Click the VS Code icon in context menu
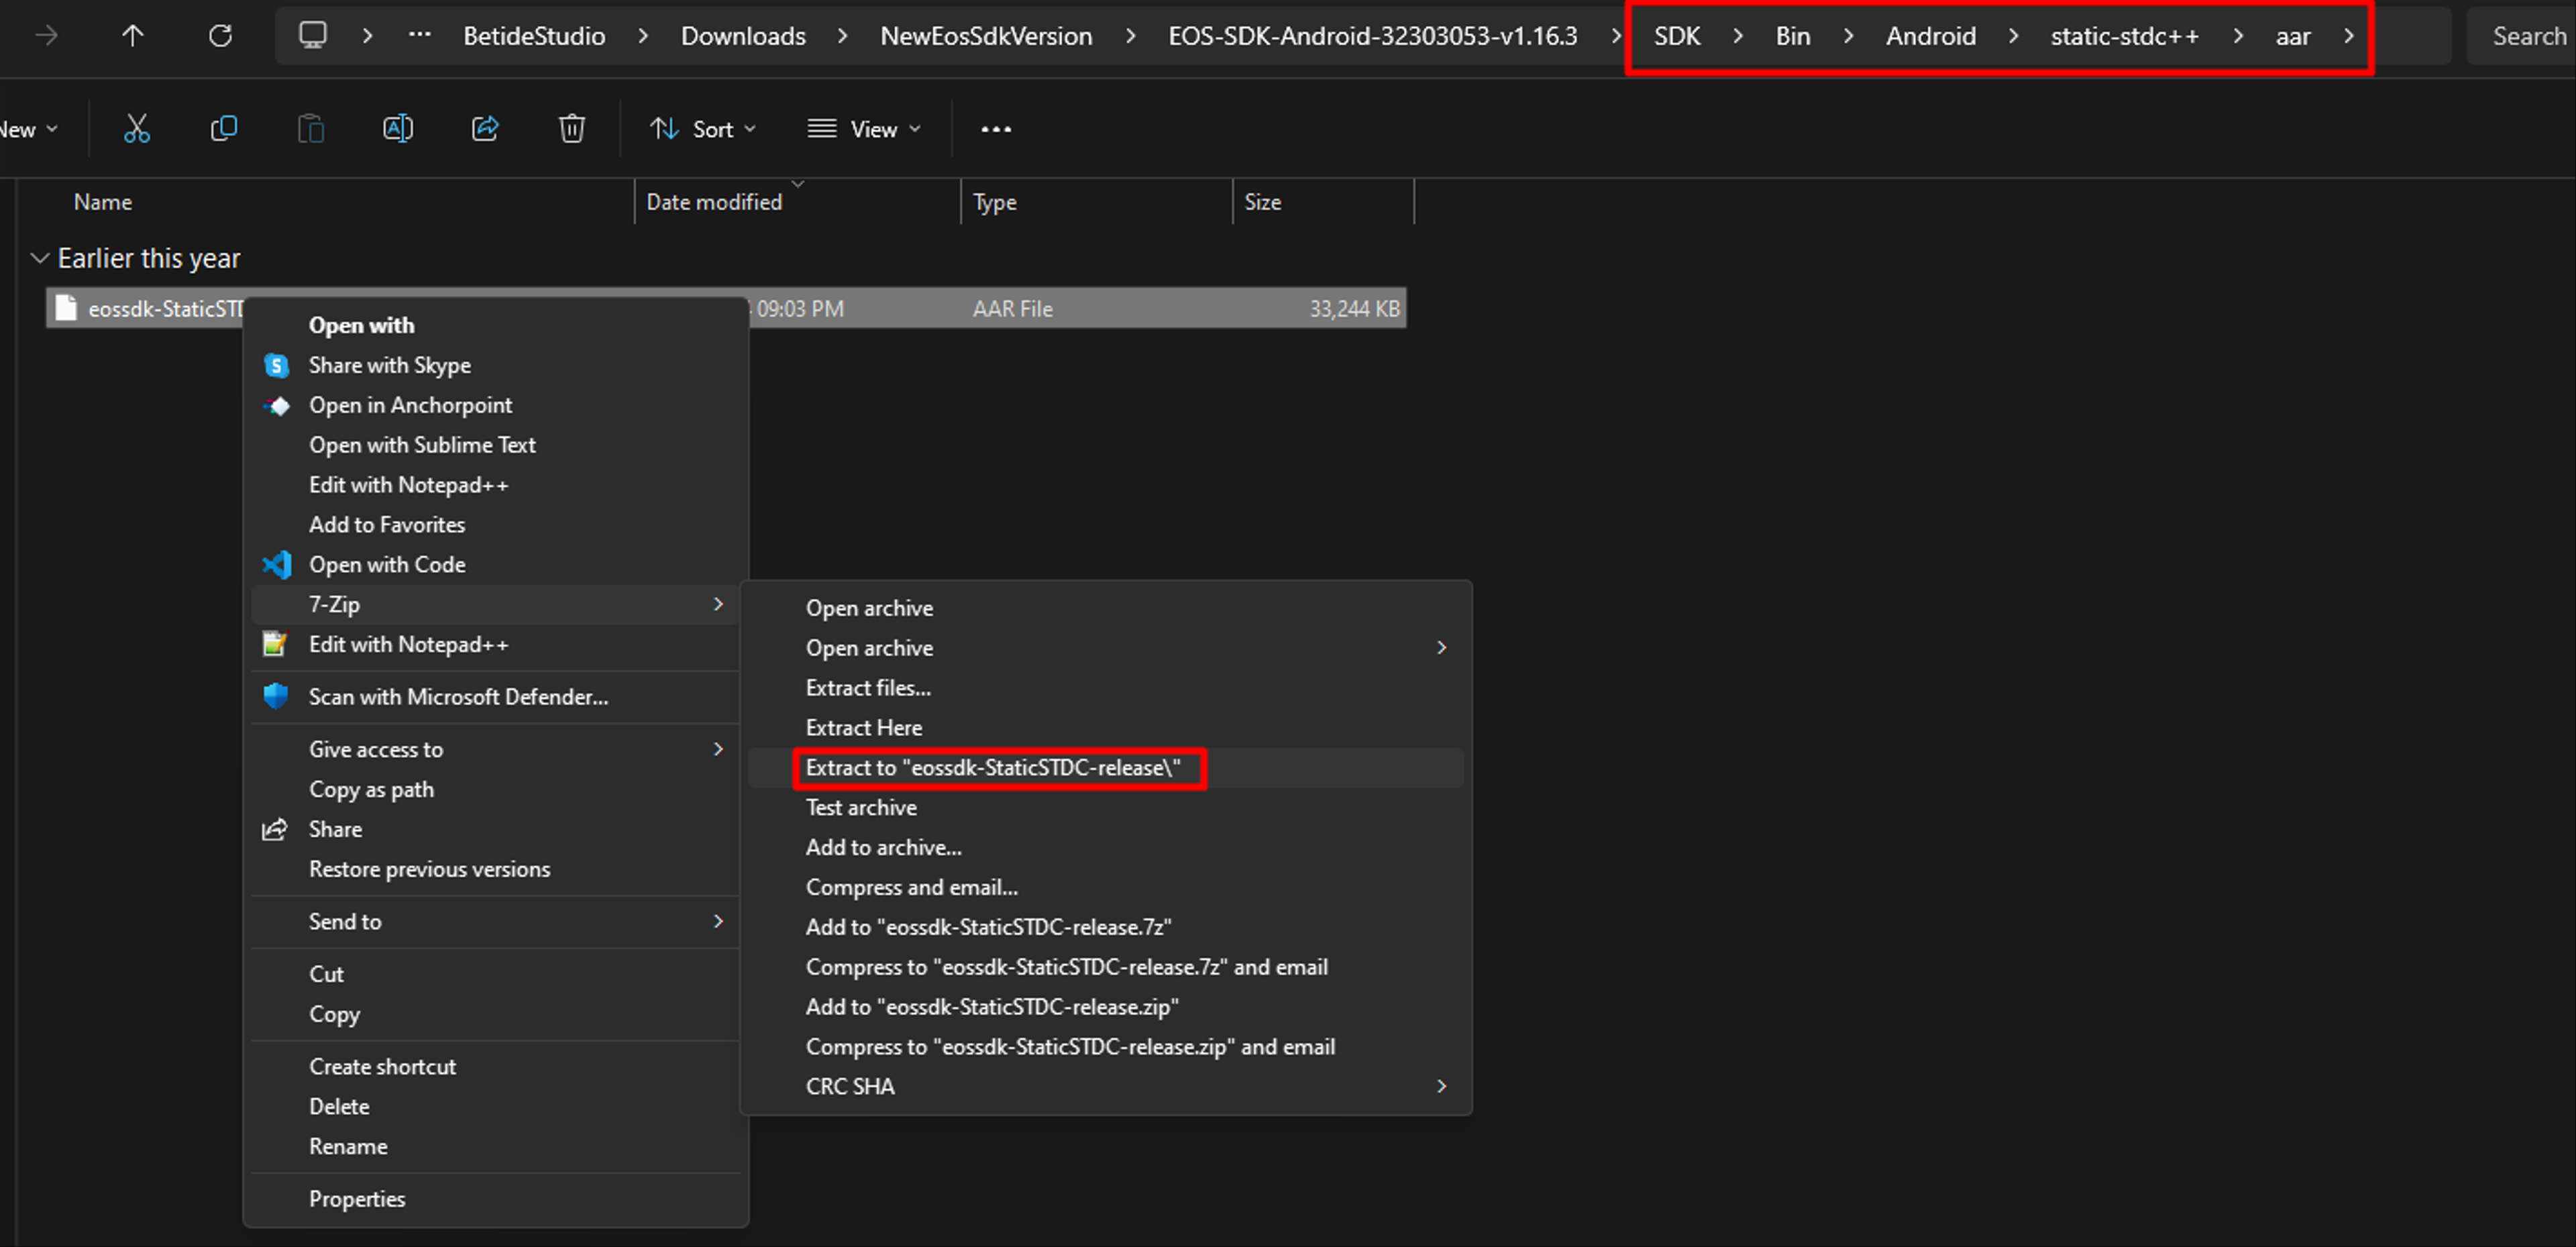Image resolution: width=2576 pixels, height=1247 pixels. (x=277, y=565)
